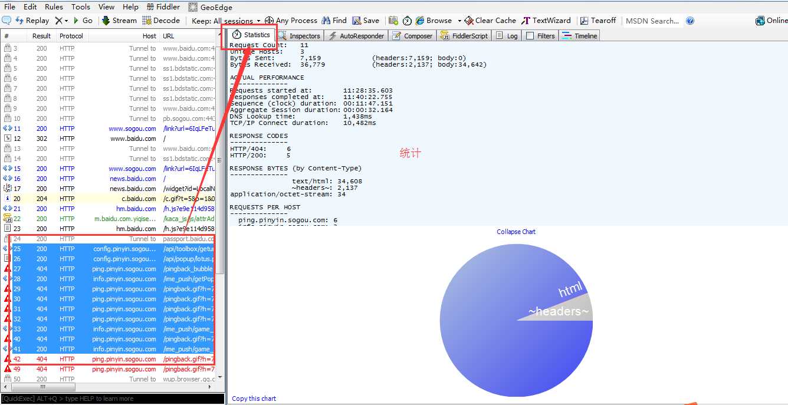This screenshot has width=788, height=405.
Task: Click the lock icon on session 3
Action: click(8, 48)
